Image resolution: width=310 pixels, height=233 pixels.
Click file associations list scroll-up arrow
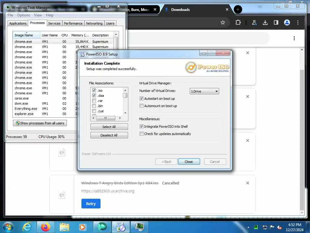point(125,90)
